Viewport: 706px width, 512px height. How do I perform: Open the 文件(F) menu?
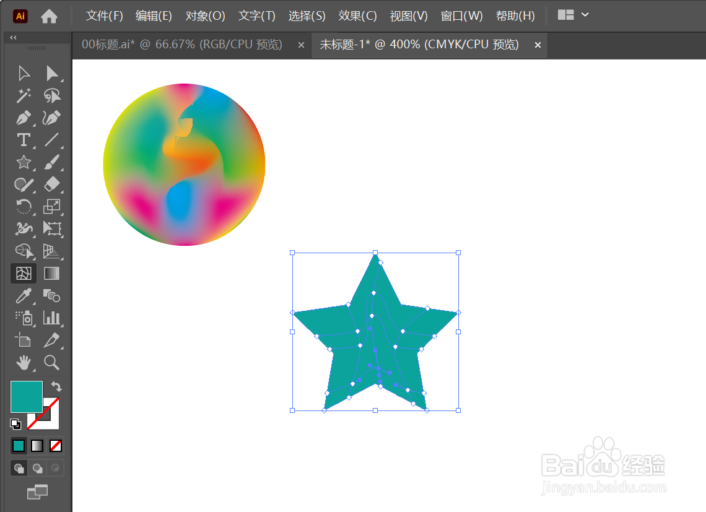click(105, 15)
